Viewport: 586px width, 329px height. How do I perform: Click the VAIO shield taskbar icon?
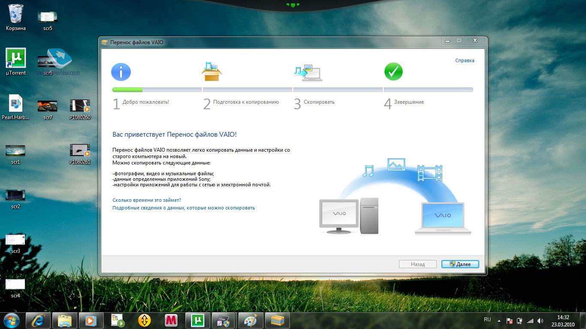pyautogui.click(x=224, y=320)
